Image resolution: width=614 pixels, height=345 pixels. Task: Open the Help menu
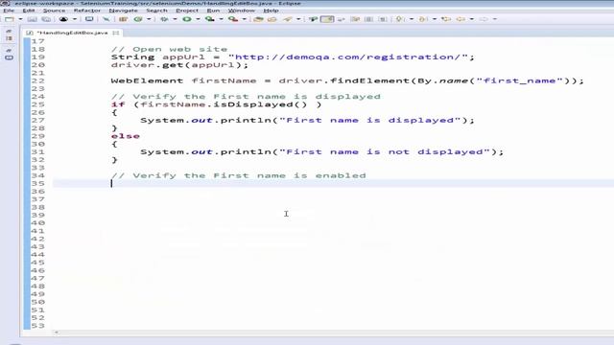[x=271, y=11]
